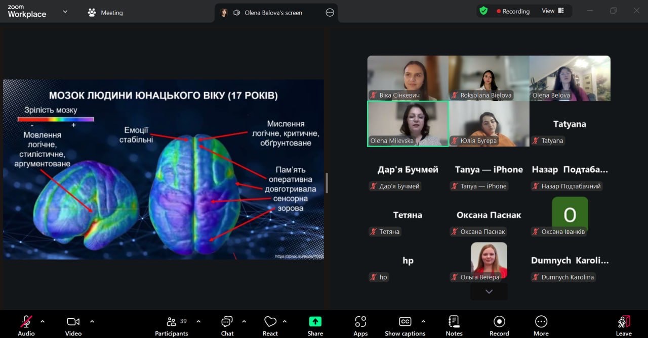Open the Zoom Workplace dropdown chevron
Viewport: 648px width, 338px height.
65,12
